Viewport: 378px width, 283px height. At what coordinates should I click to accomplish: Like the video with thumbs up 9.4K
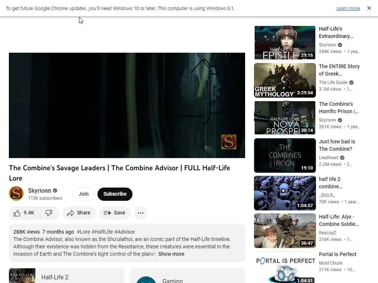click(x=24, y=213)
